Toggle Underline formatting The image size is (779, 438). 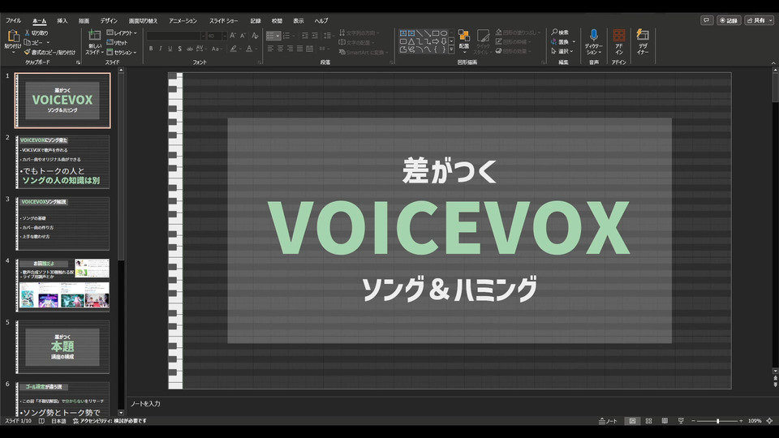[170, 49]
